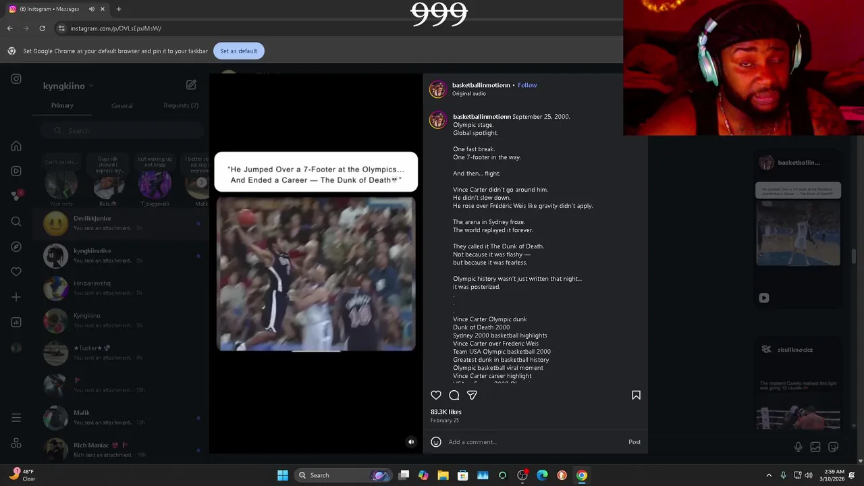Open a new Chrome tab

click(x=119, y=9)
